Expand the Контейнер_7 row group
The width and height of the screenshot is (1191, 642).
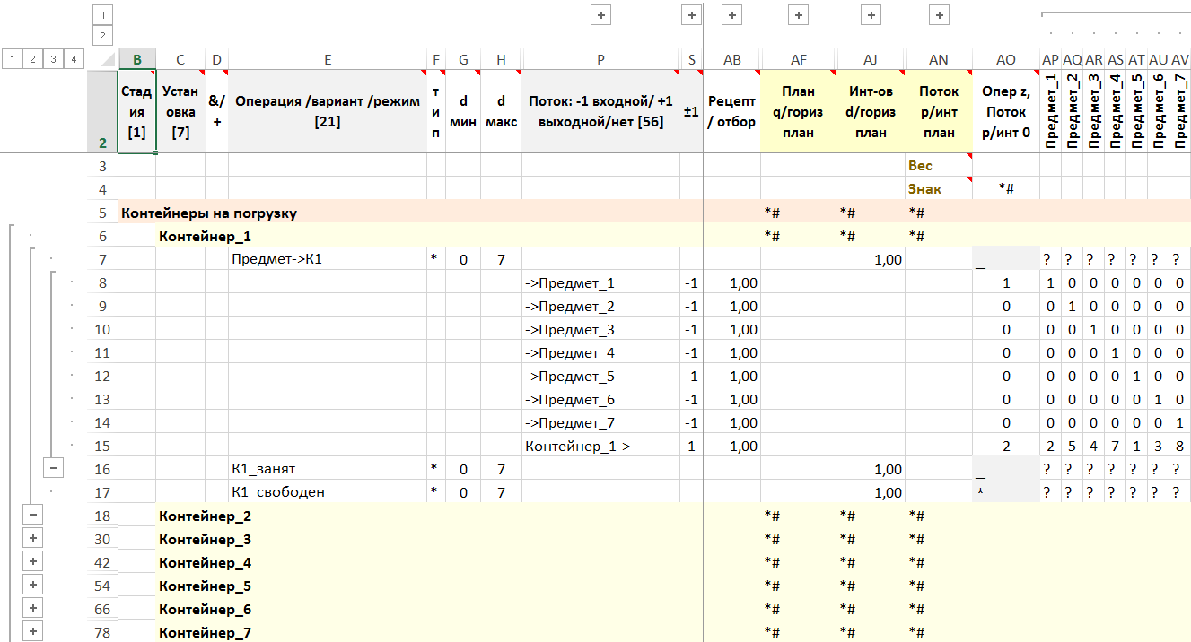33,632
